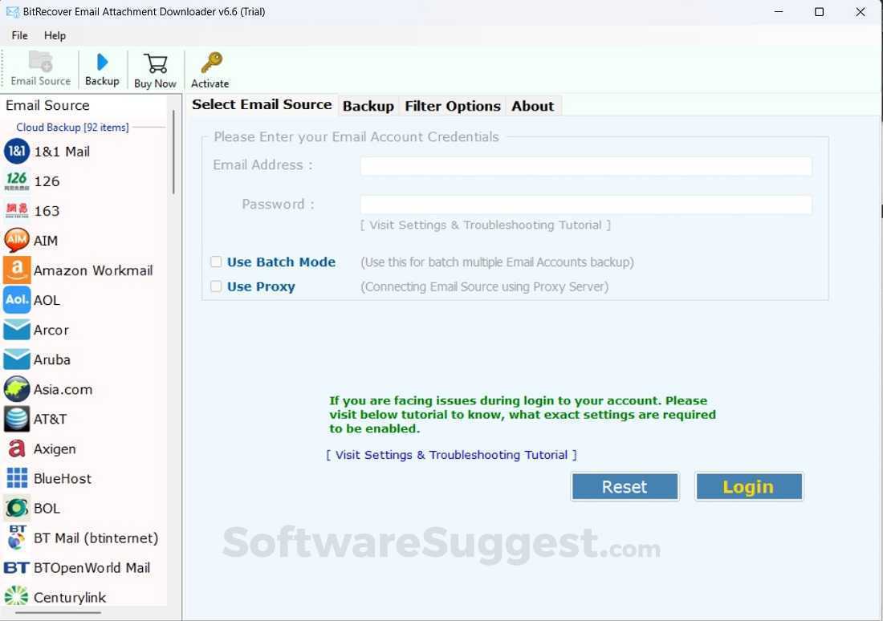The image size is (883, 621).
Task: Pick the AT&T email provider
Action: coord(50,419)
